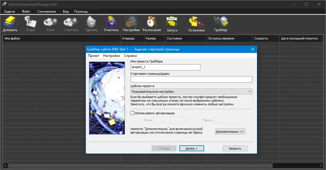
Task: Open the Помощь menu
Action: (x=81, y=11)
